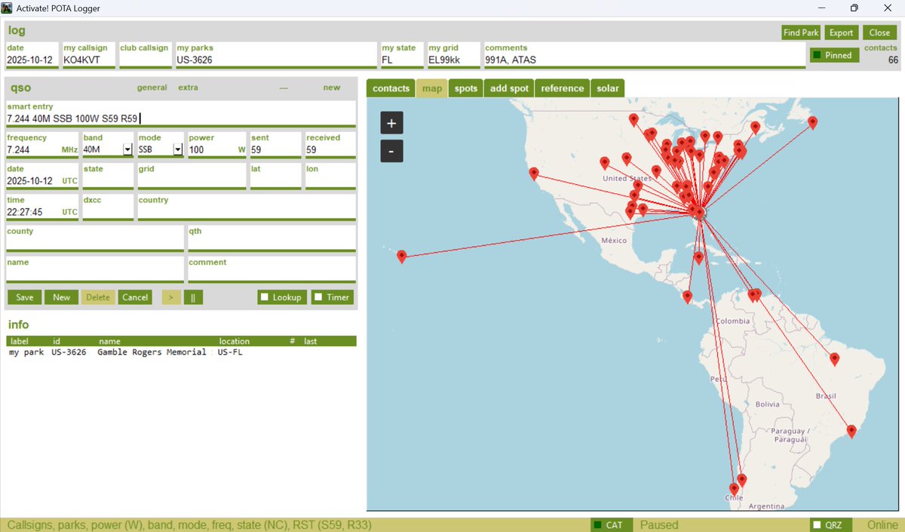Switch to the contacts tab
The image size is (905, 532).
(x=391, y=88)
